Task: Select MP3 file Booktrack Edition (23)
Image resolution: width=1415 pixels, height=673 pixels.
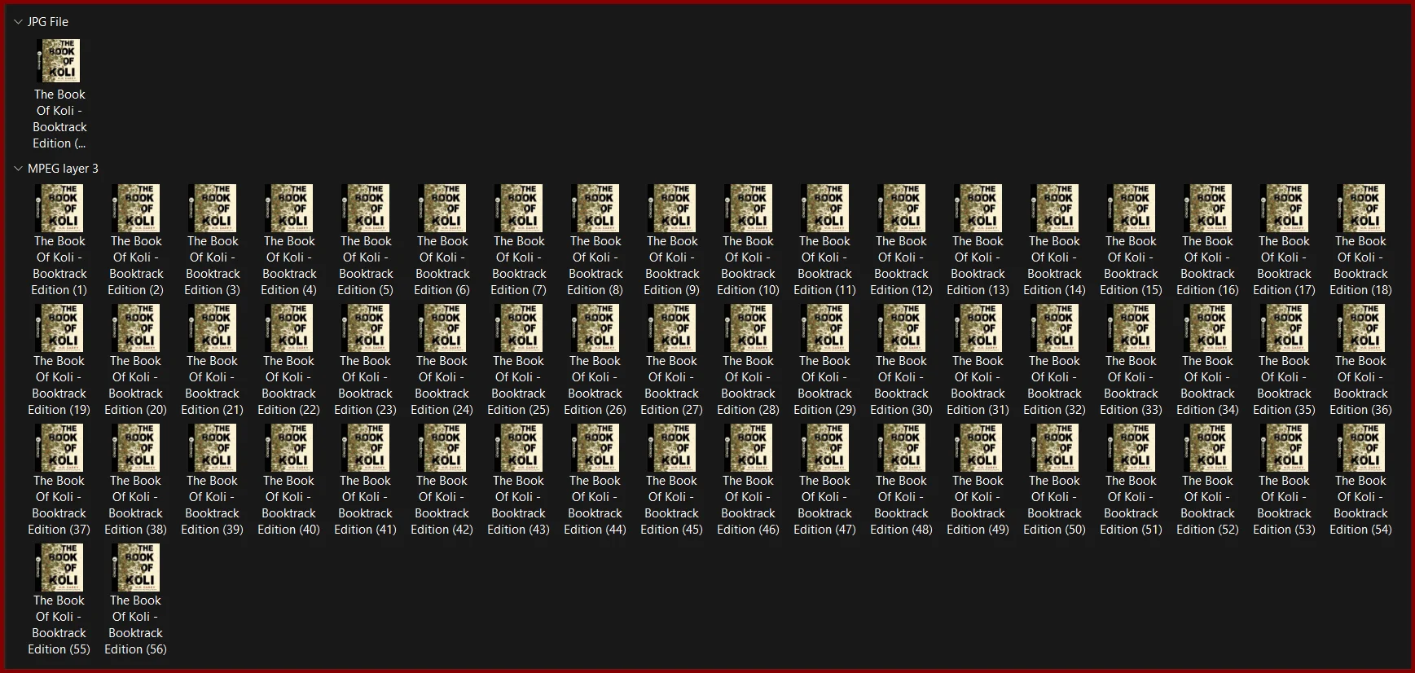Action: [x=366, y=361]
